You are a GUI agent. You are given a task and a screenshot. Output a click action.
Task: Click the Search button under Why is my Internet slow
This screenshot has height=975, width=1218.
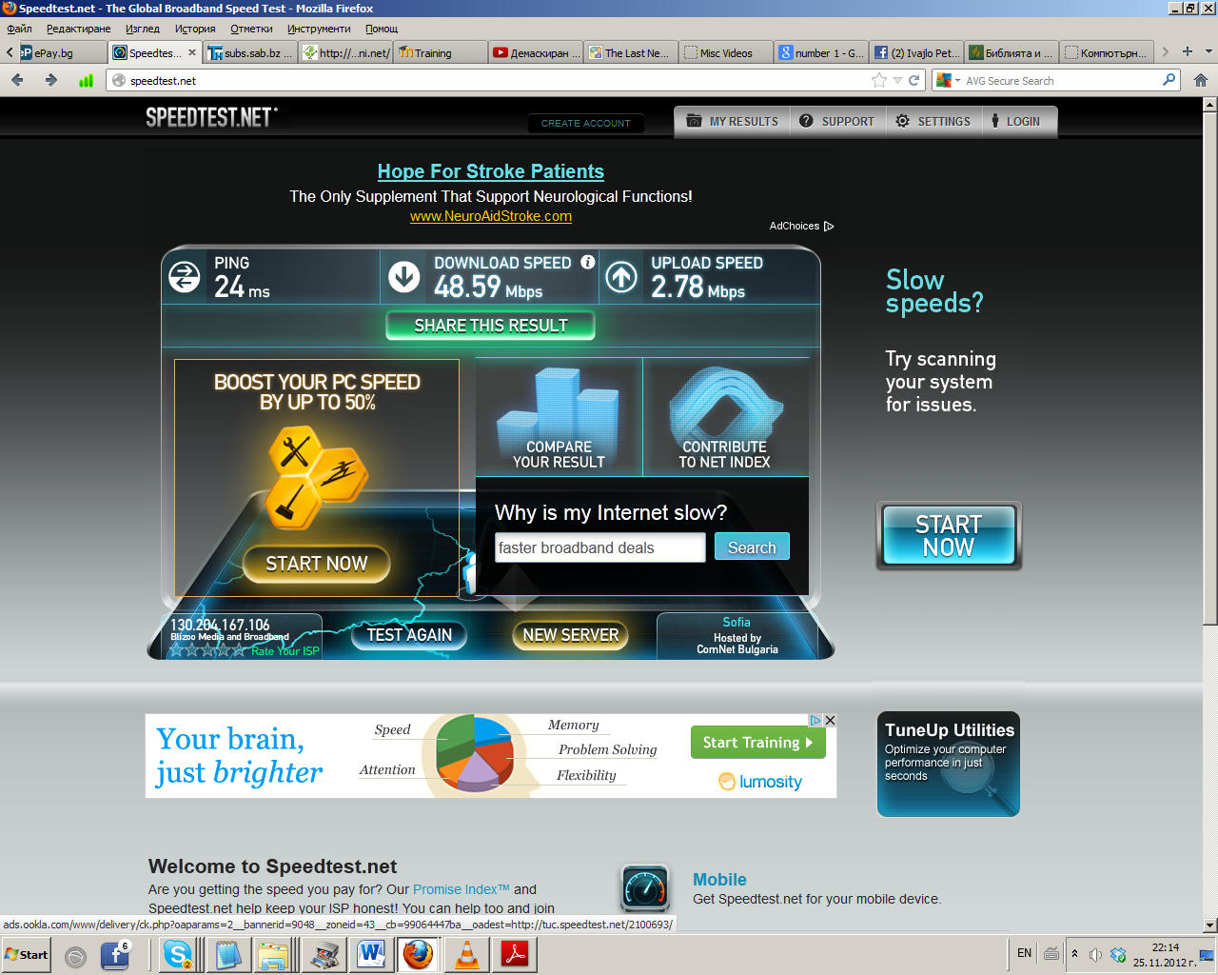click(x=752, y=547)
